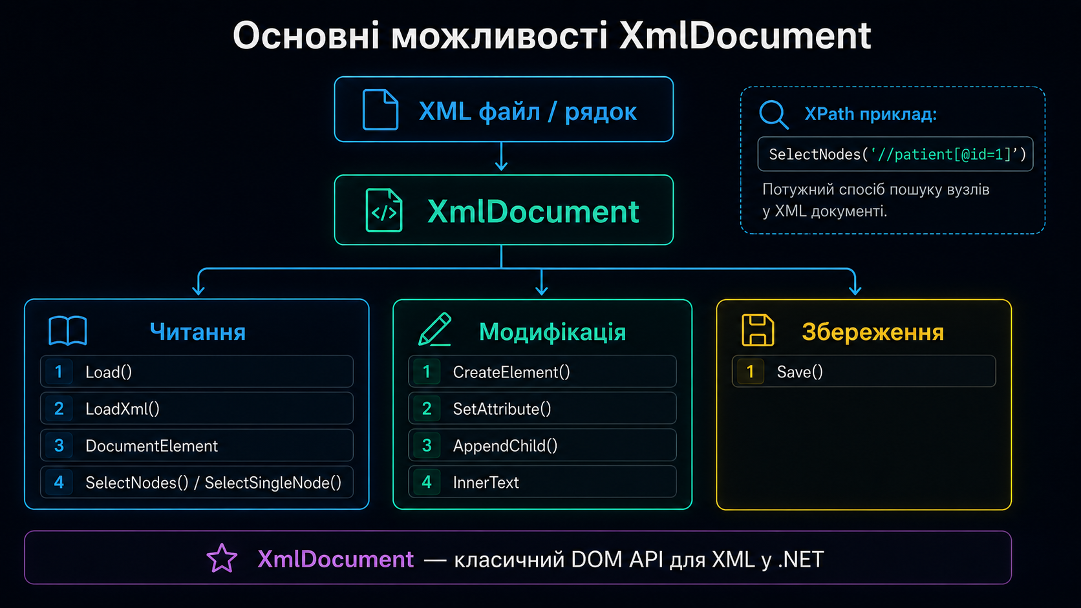Click the magnifier icon near XPath приклад
Viewport: 1081px width, 608px height.
774,115
